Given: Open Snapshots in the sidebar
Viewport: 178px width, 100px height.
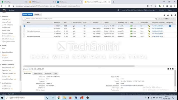Looking at the screenshot, I should coord(5,58).
